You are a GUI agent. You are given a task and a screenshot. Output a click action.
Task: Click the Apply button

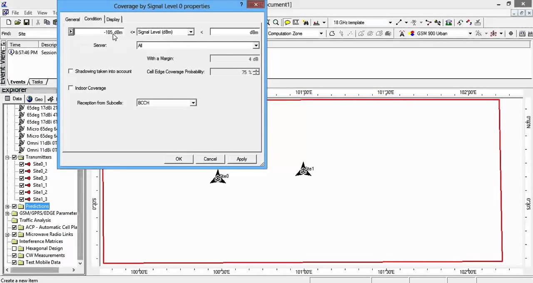point(242,159)
